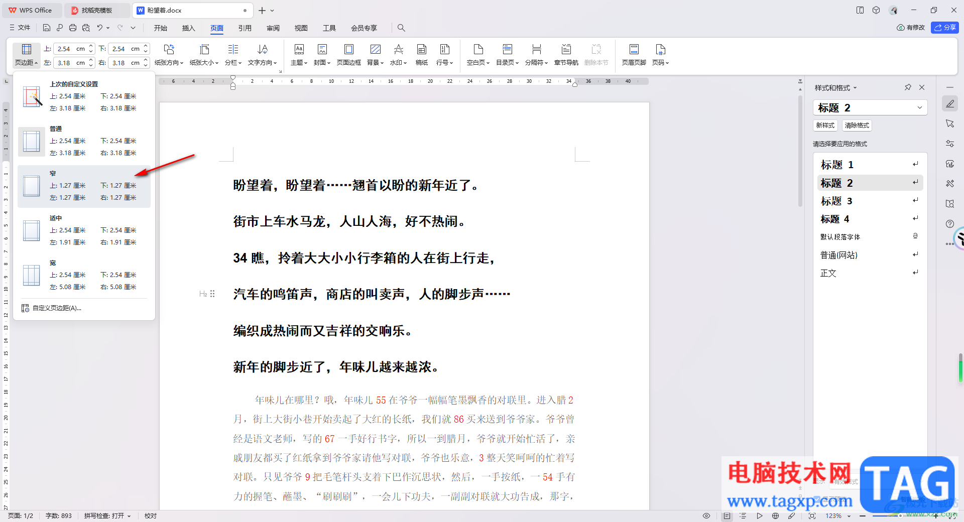Image resolution: width=964 pixels, height=522 pixels.
Task: Apply the 标题 1 style
Action: (870, 165)
